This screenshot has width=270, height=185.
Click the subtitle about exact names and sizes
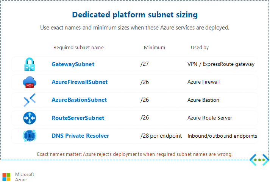pos(135,28)
